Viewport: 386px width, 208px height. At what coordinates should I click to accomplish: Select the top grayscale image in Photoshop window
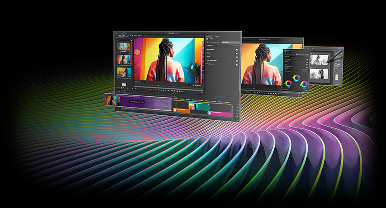[319, 60]
